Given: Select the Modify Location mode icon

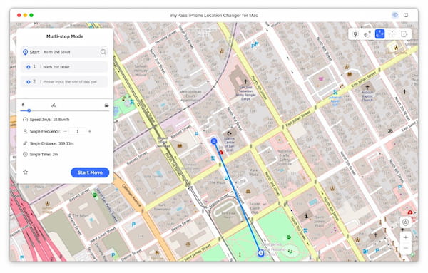Looking at the screenshot, I should click(355, 34).
